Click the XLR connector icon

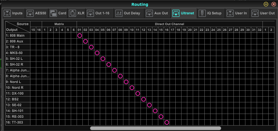point(72,13)
